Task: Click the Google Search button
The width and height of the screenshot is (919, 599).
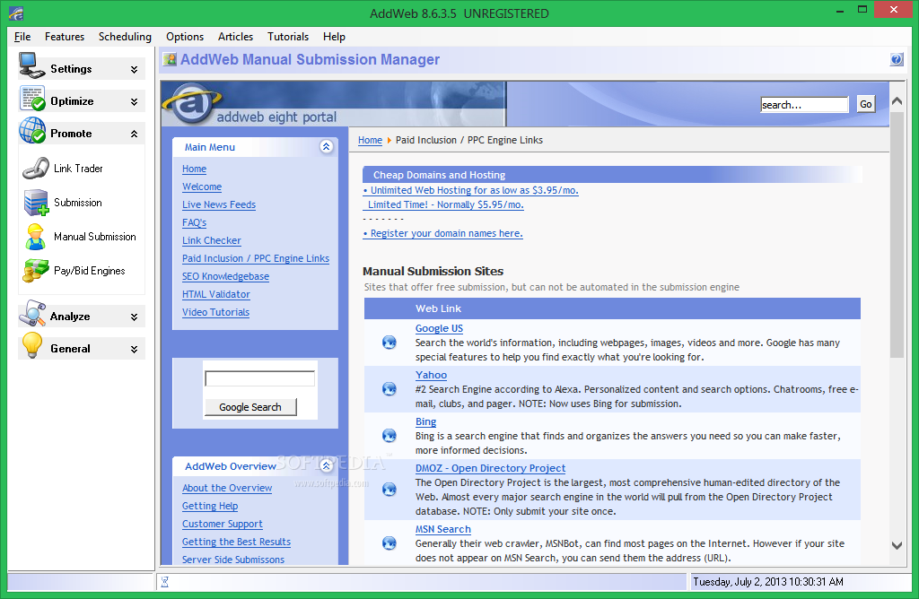Action: coord(250,407)
